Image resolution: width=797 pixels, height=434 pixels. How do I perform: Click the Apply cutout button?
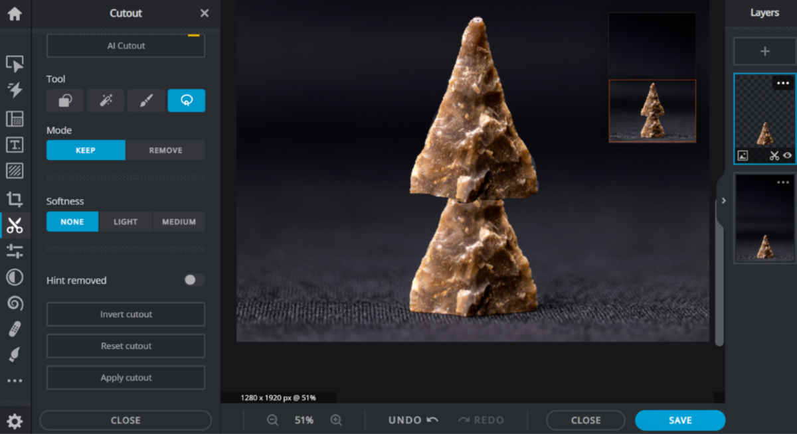[126, 378]
